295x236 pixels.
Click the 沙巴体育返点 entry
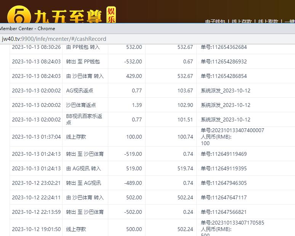tap(81, 105)
